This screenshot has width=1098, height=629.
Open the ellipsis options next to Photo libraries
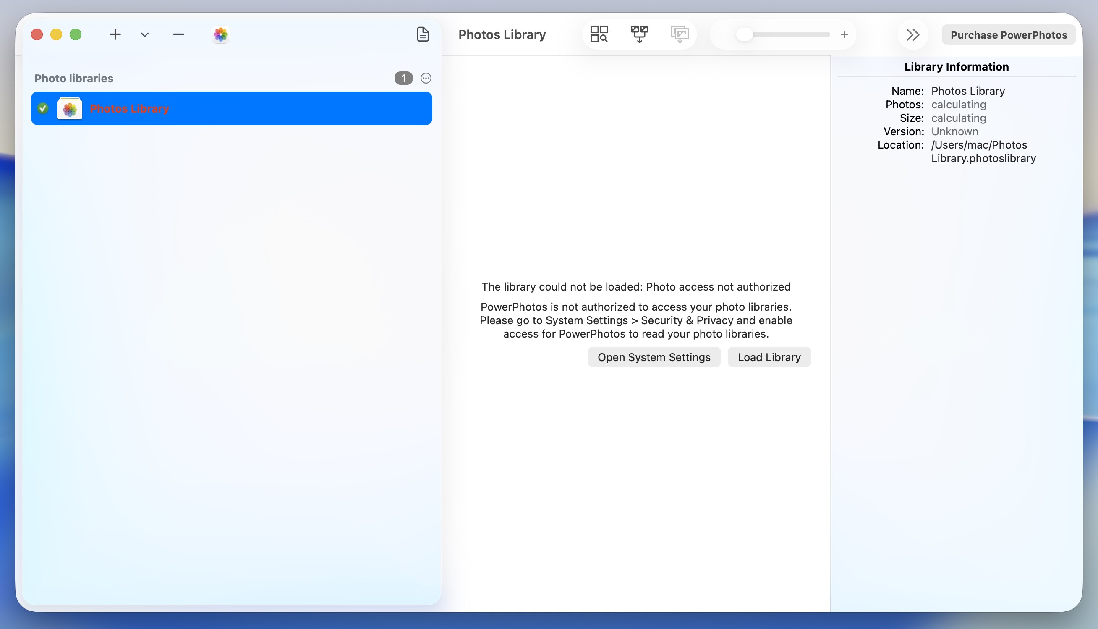pyautogui.click(x=426, y=78)
